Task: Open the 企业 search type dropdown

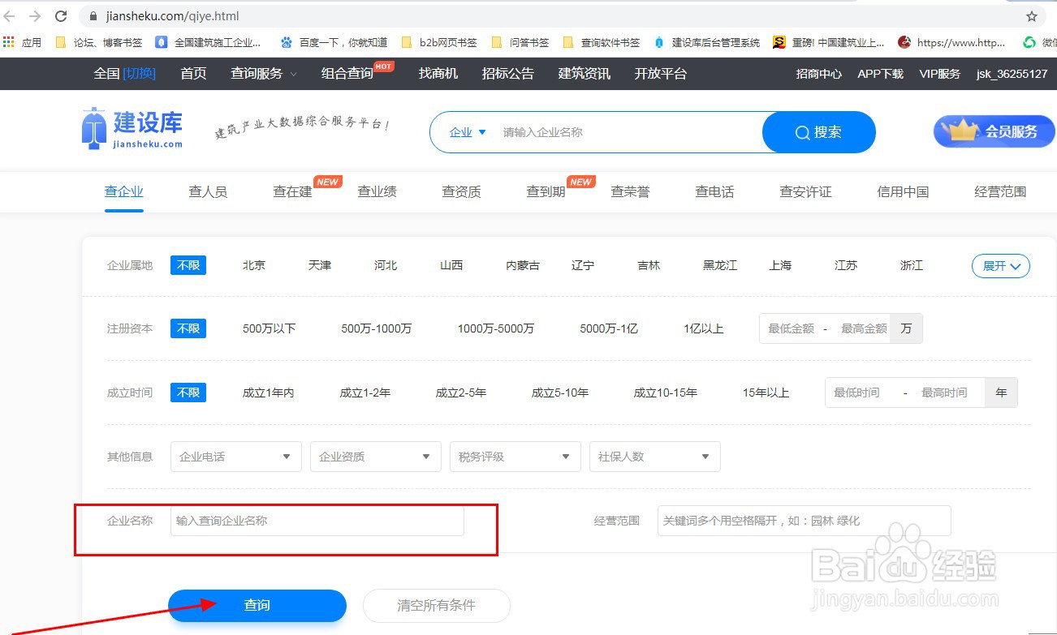Action: pos(468,132)
